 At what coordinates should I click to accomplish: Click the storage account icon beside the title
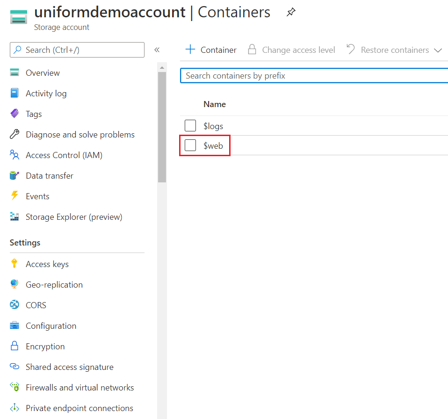click(19, 17)
